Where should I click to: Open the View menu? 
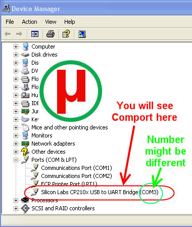click(51, 22)
